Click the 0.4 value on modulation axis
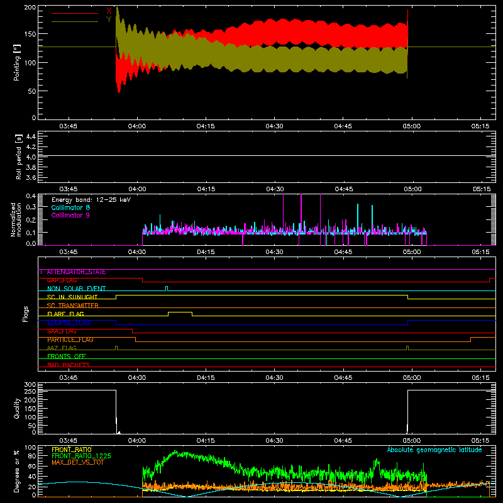Image resolution: width=503 pixels, height=503 pixels. tap(31, 196)
